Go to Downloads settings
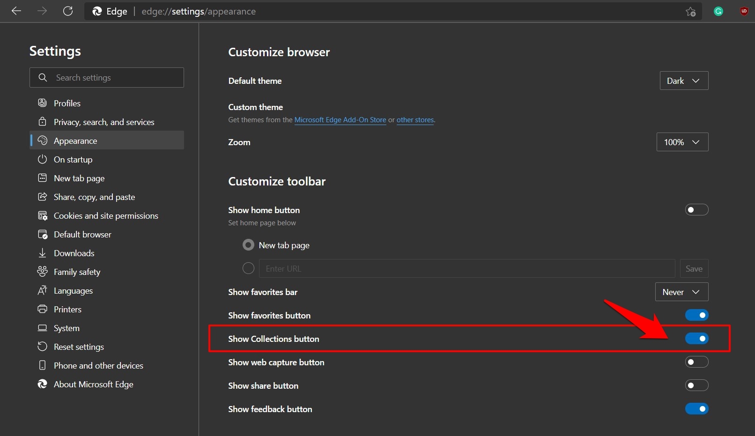The image size is (755, 436). pos(107,253)
